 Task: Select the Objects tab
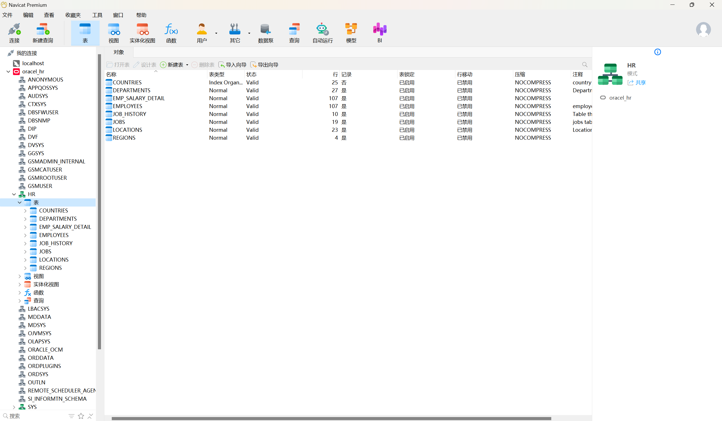tap(118, 52)
